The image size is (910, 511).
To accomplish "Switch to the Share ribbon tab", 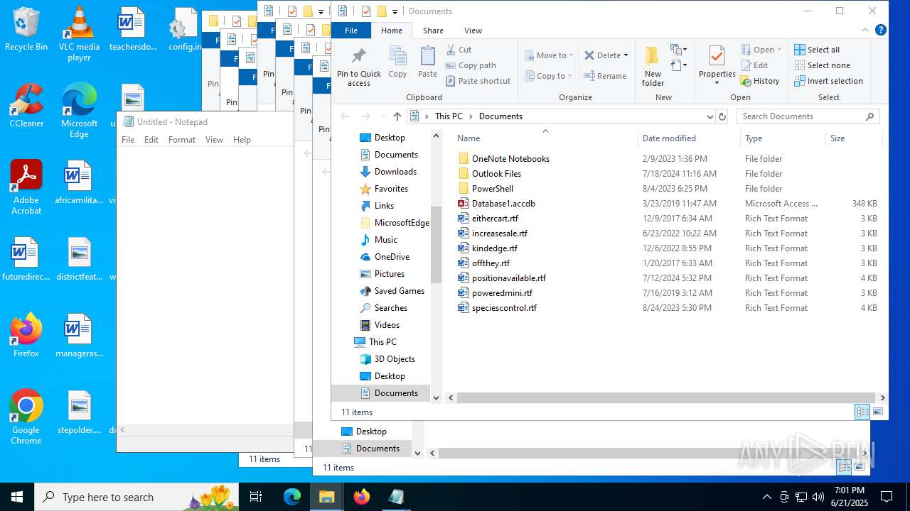I will (x=433, y=31).
